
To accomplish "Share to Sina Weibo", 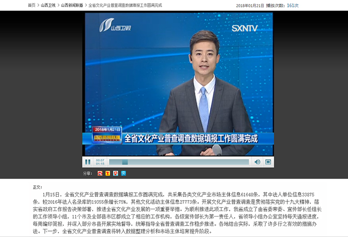I will pyautogui.click(x=100, y=173).
